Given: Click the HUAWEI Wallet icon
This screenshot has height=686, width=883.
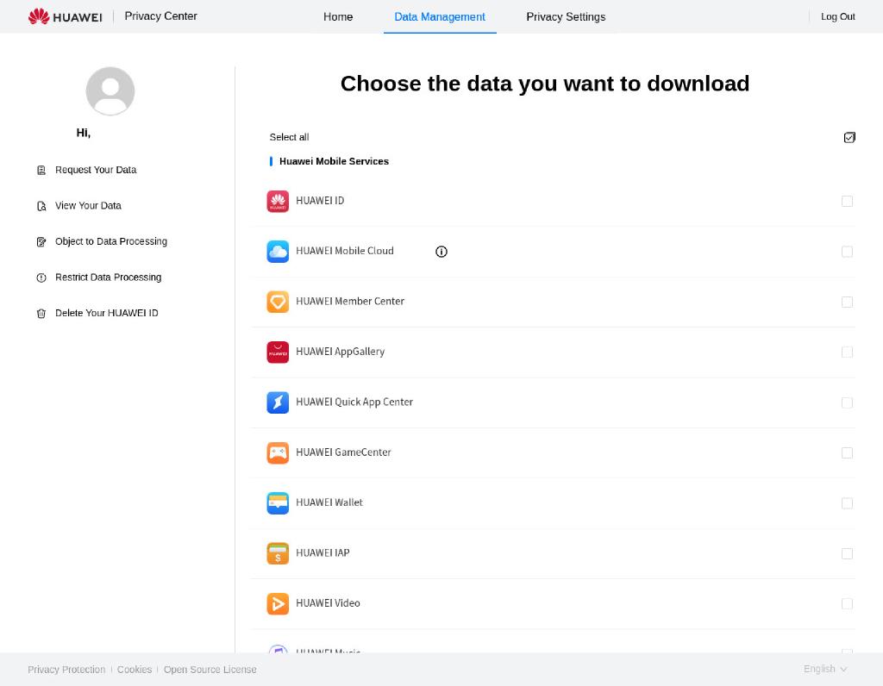Looking at the screenshot, I should coord(278,502).
